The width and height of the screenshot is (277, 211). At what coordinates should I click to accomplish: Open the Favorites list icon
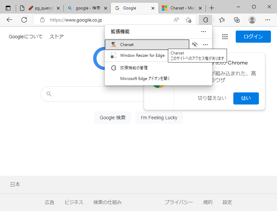coord(222,20)
